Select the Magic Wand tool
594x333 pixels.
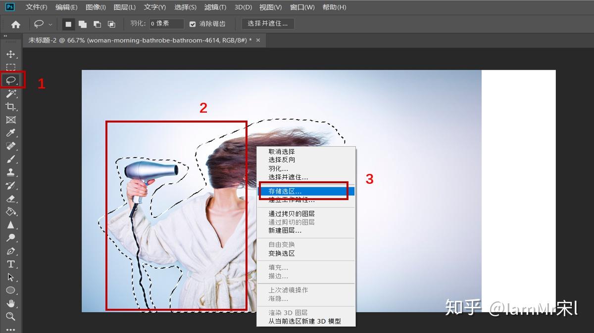[11, 93]
